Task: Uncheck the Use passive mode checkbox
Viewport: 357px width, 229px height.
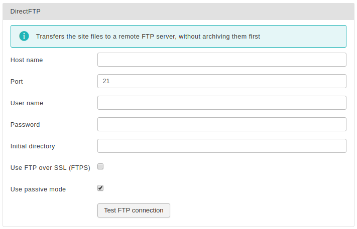Action: tap(100, 188)
